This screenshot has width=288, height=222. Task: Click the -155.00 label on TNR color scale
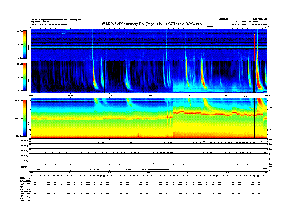(19, 136)
